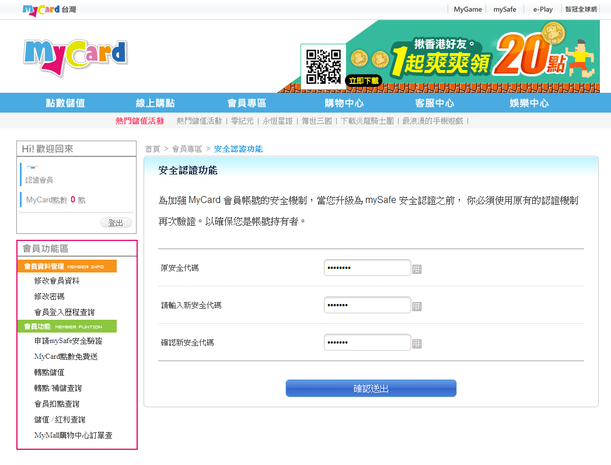Open 線上購點 navigation menu
611x465 pixels.
pos(155,103)
